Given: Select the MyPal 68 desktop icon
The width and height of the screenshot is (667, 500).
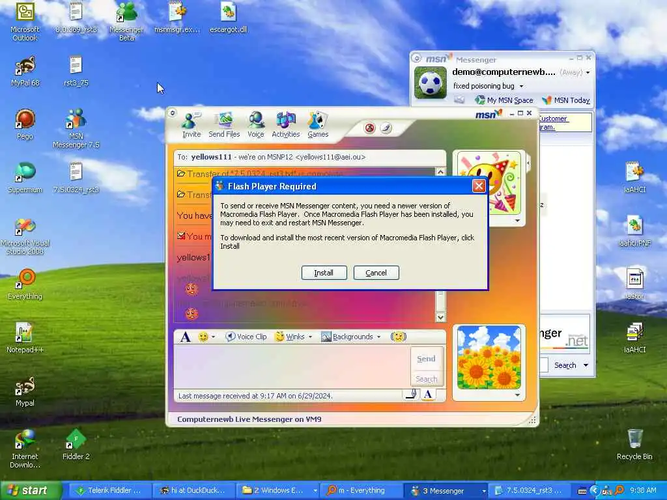Looking at the screenshot, I should [25, 71].
